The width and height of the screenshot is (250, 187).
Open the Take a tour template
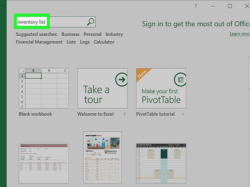coord(102,88)
